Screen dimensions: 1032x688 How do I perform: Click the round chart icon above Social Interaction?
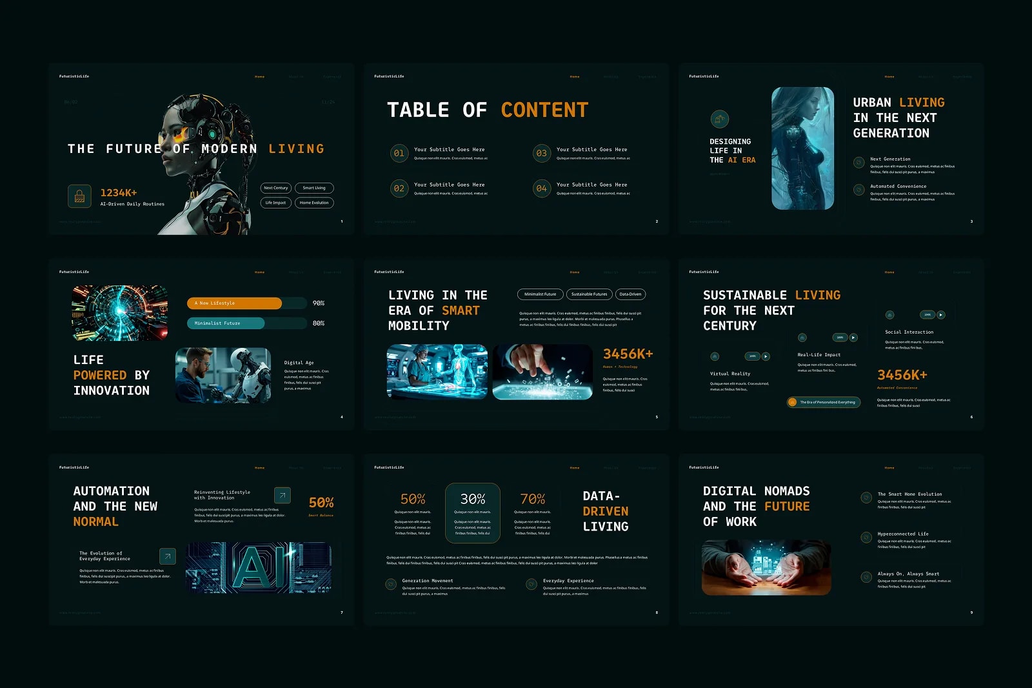click(x=889, y=315)
